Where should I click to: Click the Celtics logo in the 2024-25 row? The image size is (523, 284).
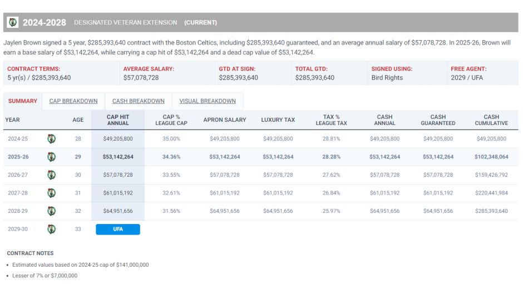click(x=51, y=139)
